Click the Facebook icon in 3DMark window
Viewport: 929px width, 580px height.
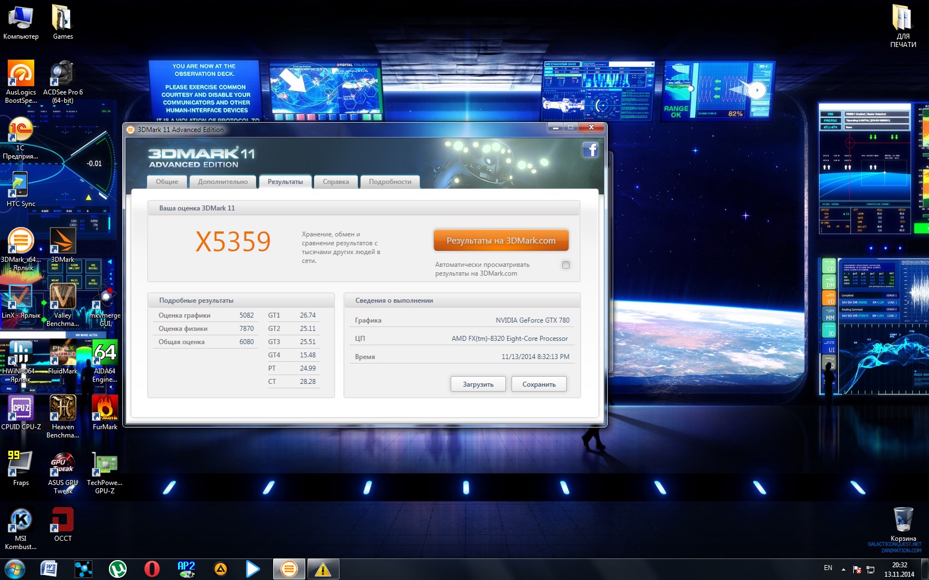[590, 150]
